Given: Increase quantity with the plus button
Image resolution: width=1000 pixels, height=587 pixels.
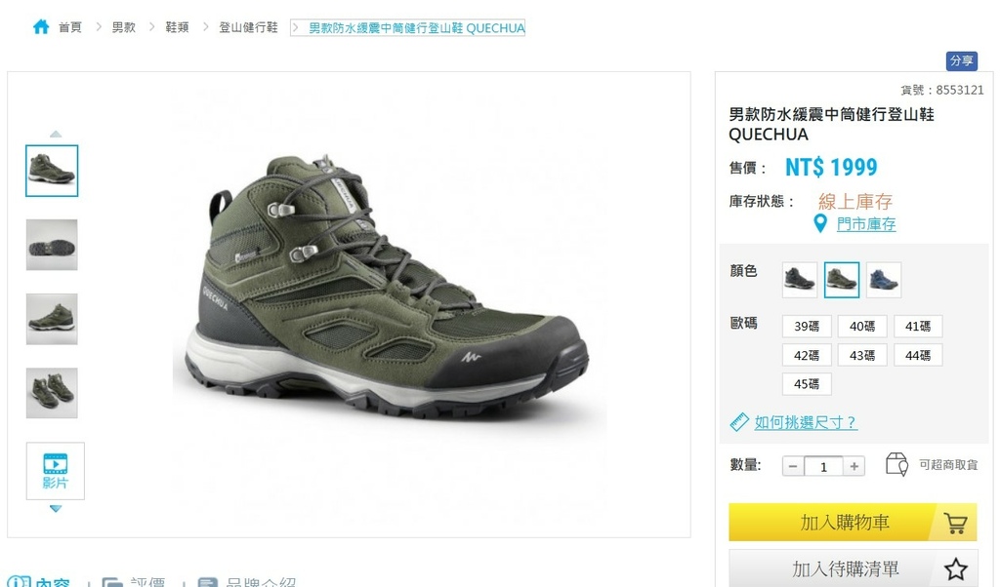Looking at the screenshot, I should coord(854,466).
